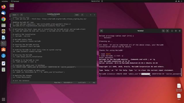Switch to Text Editor via dock icon
The image size is (184, 103).
pyautogui.click(x=3, y=64)
